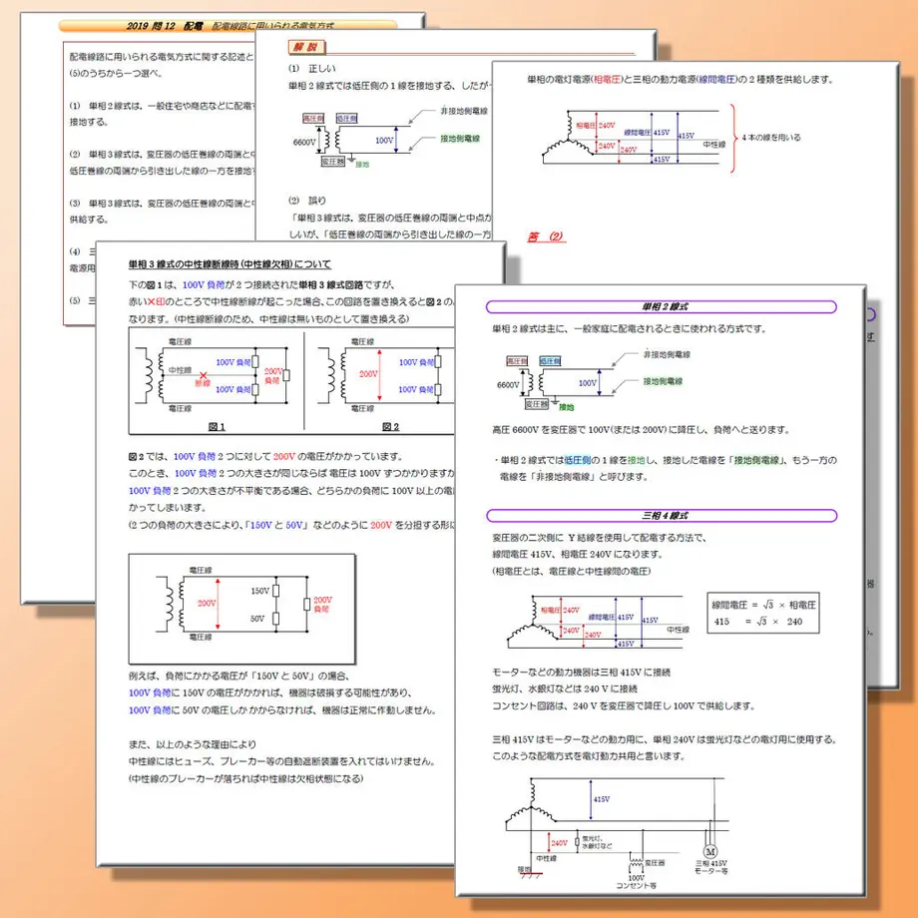This screenshot has width=918, height=918.
Task: Click the red "断線" label in 図1
Action: pyautogui.click(x=203, y=383)
